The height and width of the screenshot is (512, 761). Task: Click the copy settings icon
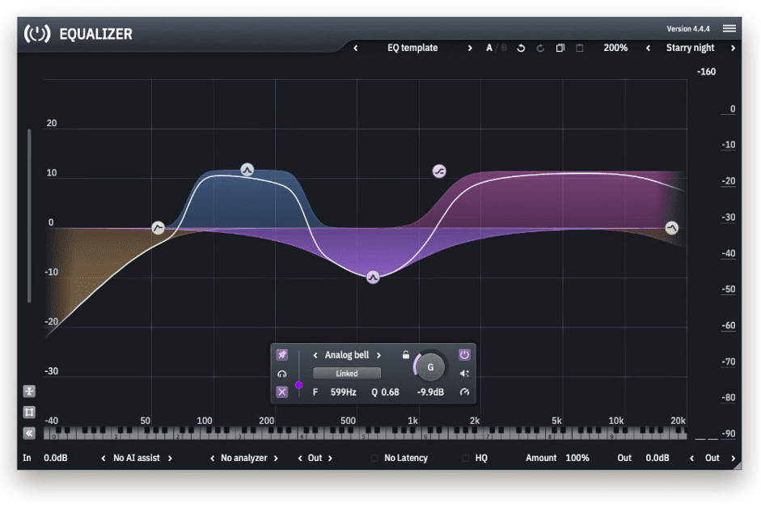(560, 48)
